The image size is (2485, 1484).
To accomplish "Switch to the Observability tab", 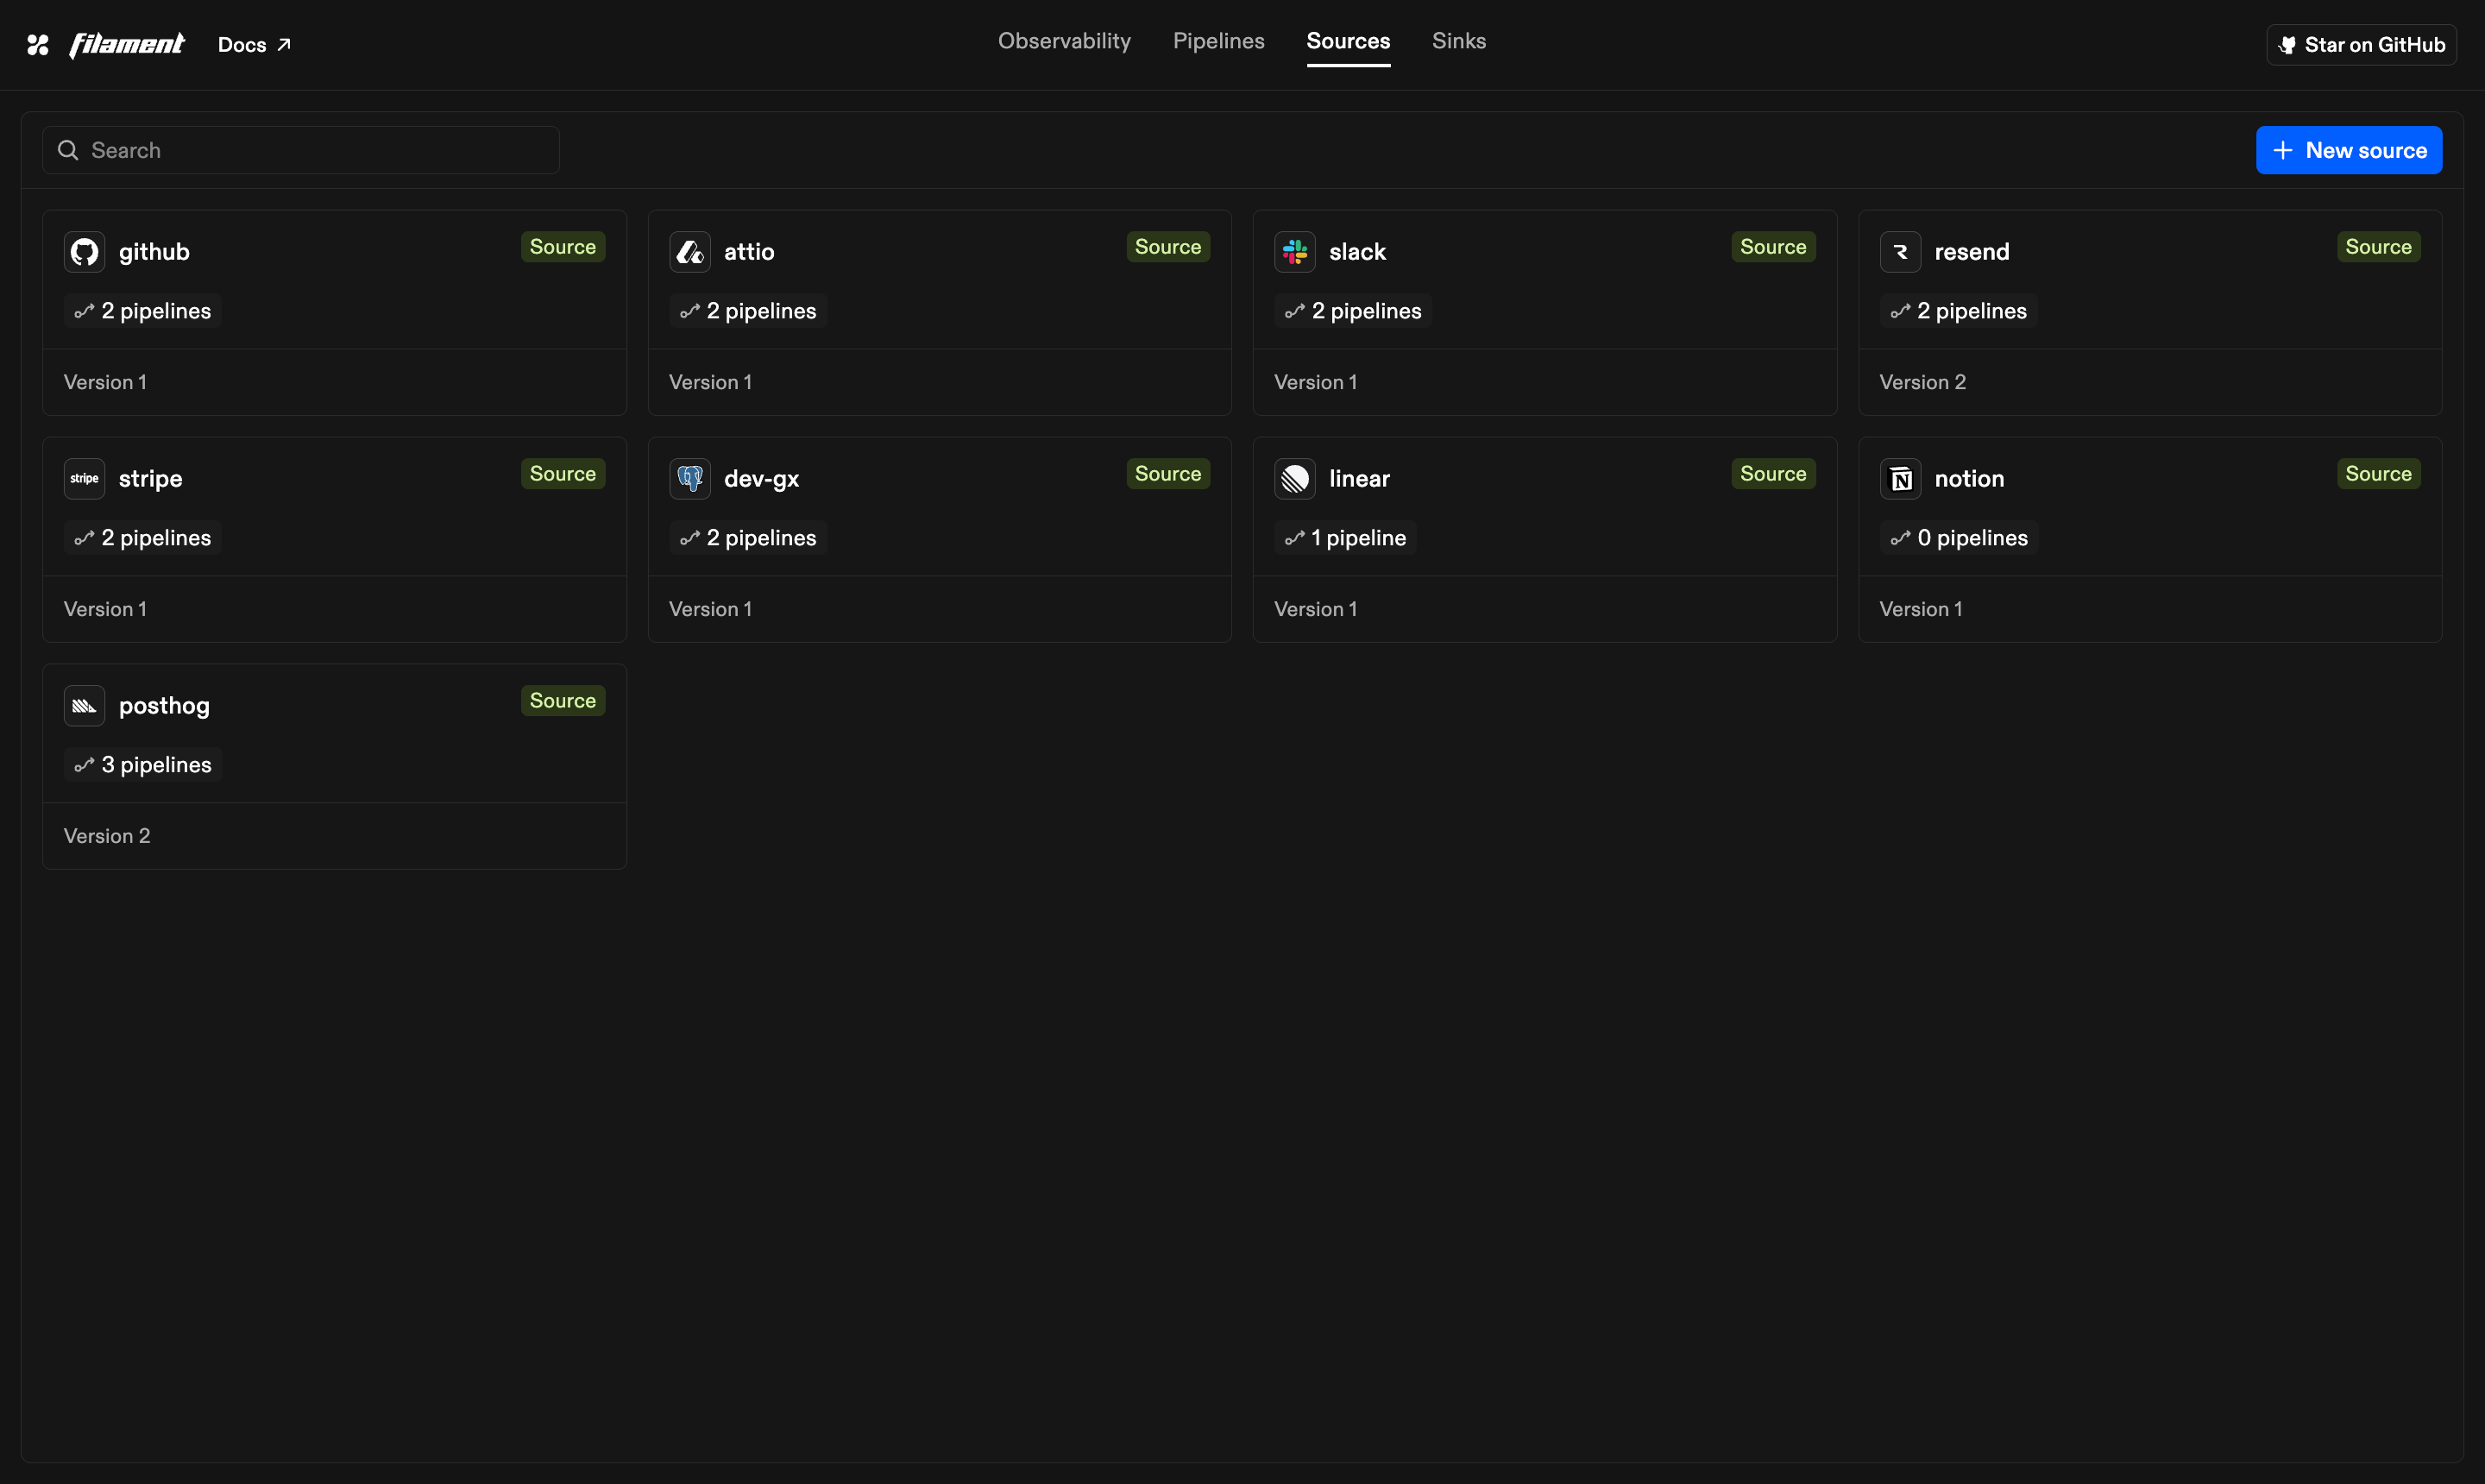I will point(1064,41).
